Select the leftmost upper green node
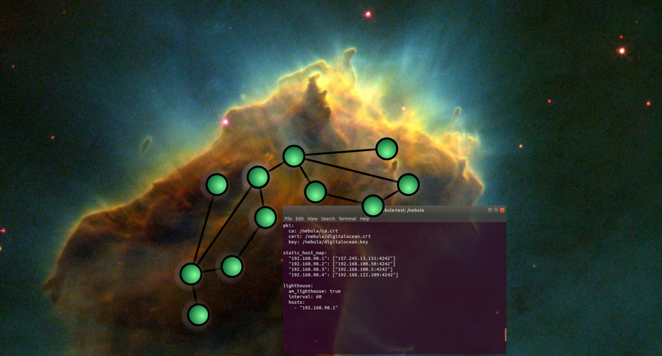Image resolution: width=662 pixels, height=356 pixels. [x=217, y=184]
